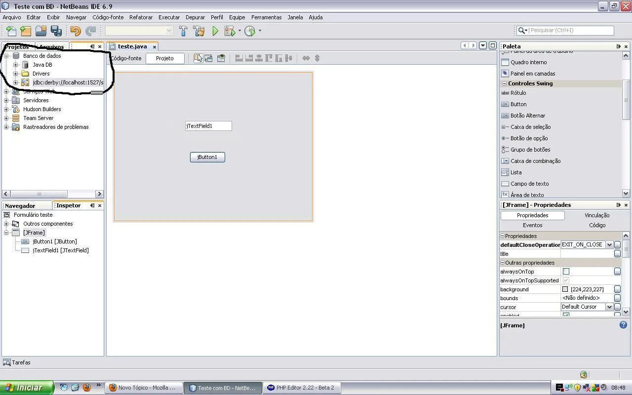Open the Código properties tab
This screenshot has height=395, width=632.
tap(597, 225)
